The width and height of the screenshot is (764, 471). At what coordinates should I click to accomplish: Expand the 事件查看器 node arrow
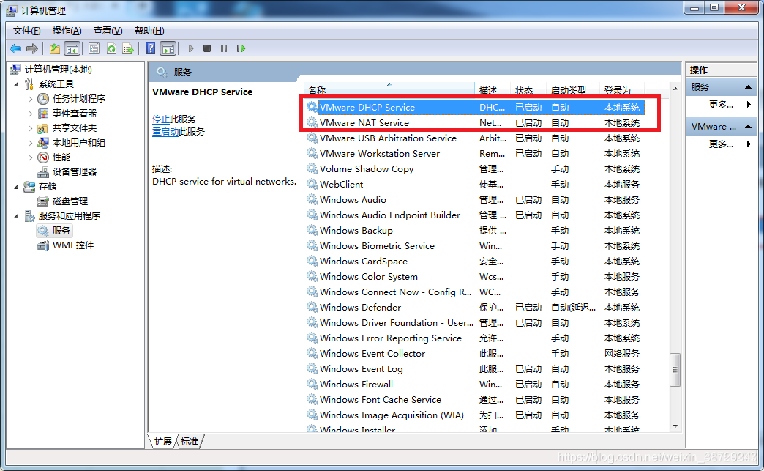30,114
